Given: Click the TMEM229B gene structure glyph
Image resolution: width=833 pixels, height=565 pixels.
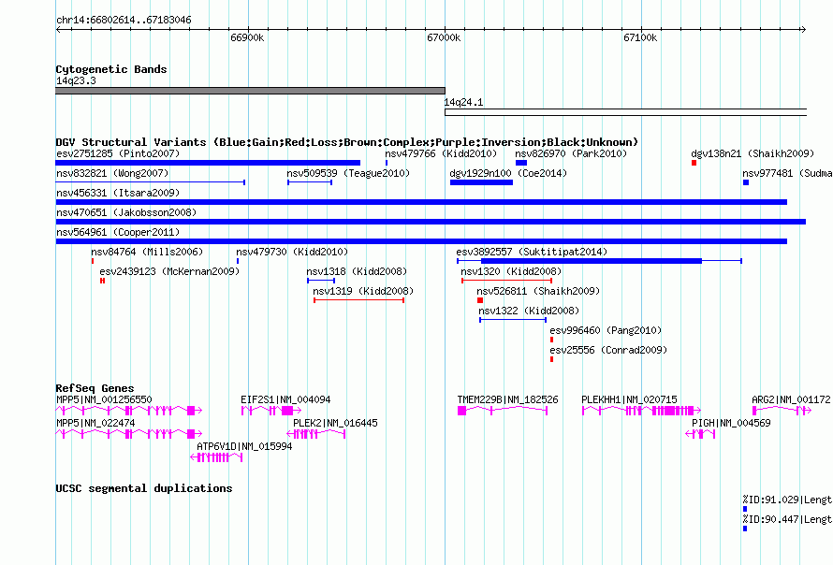Looking at the screenshot, I should point(502,410).
